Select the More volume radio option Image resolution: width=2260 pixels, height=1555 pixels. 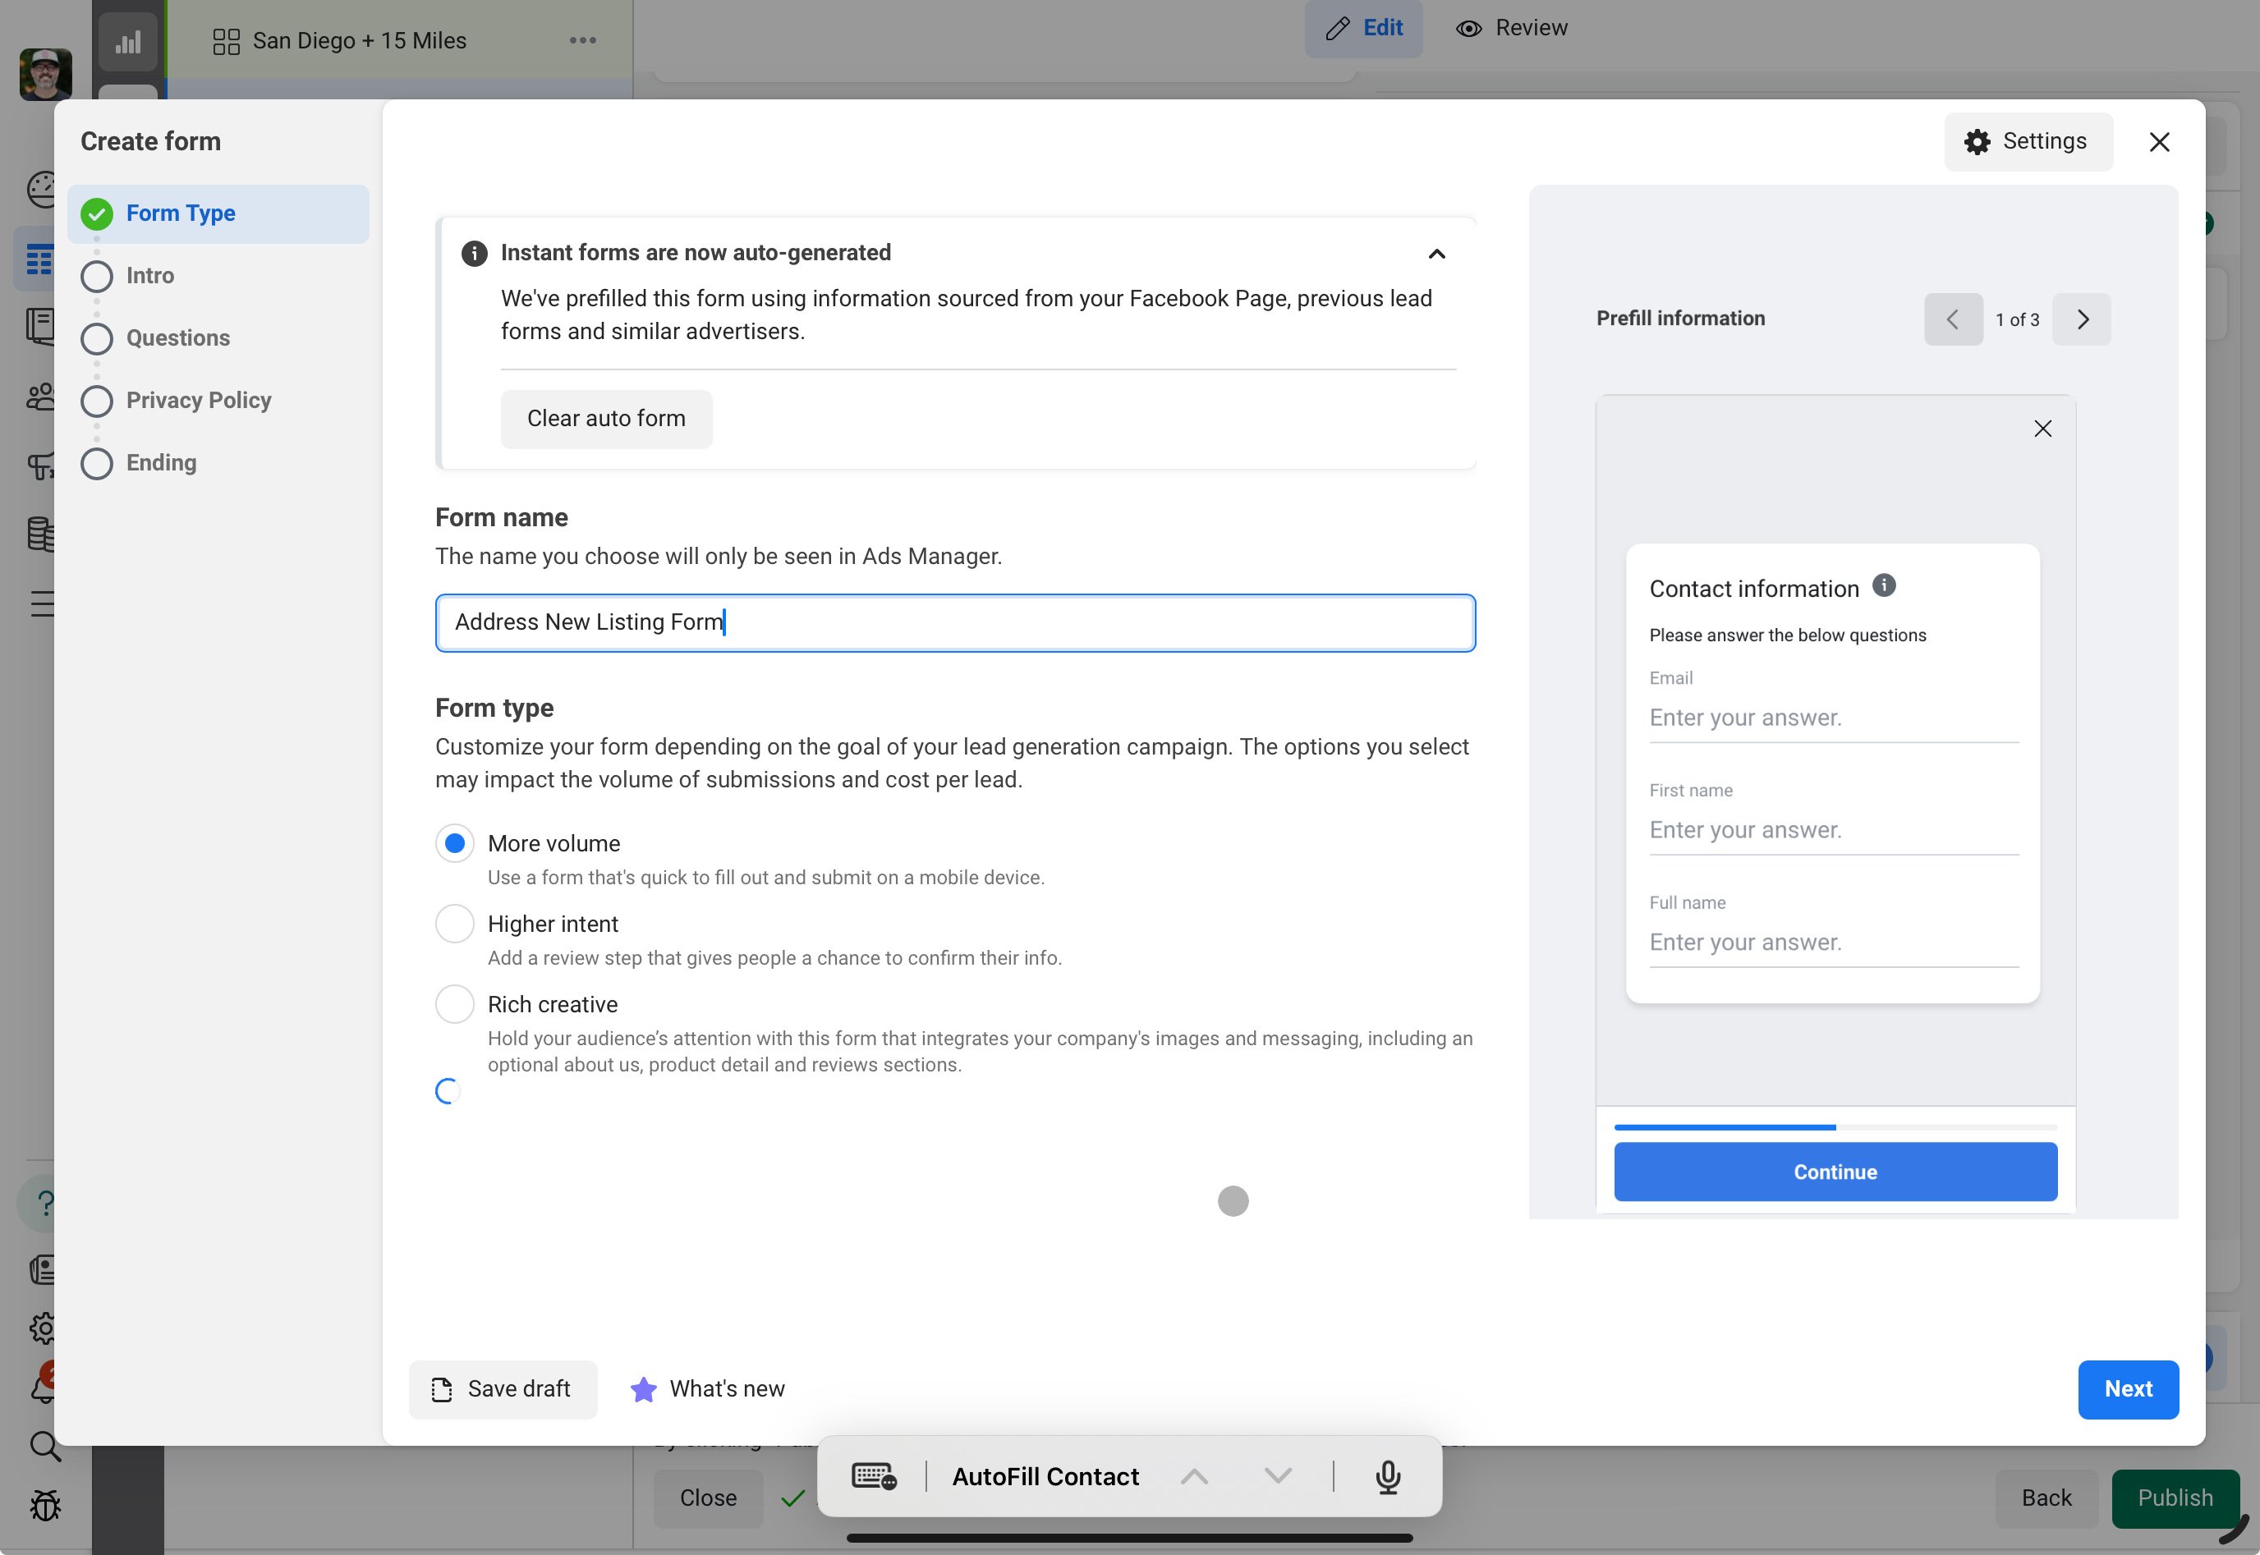click(x=454, y=844)
